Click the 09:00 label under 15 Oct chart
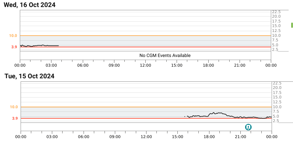The width and height of the screenshot is (293, 143). point(115,137)
